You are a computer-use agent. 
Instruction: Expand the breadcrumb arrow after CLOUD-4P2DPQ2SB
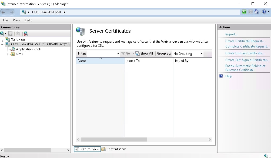65,12
